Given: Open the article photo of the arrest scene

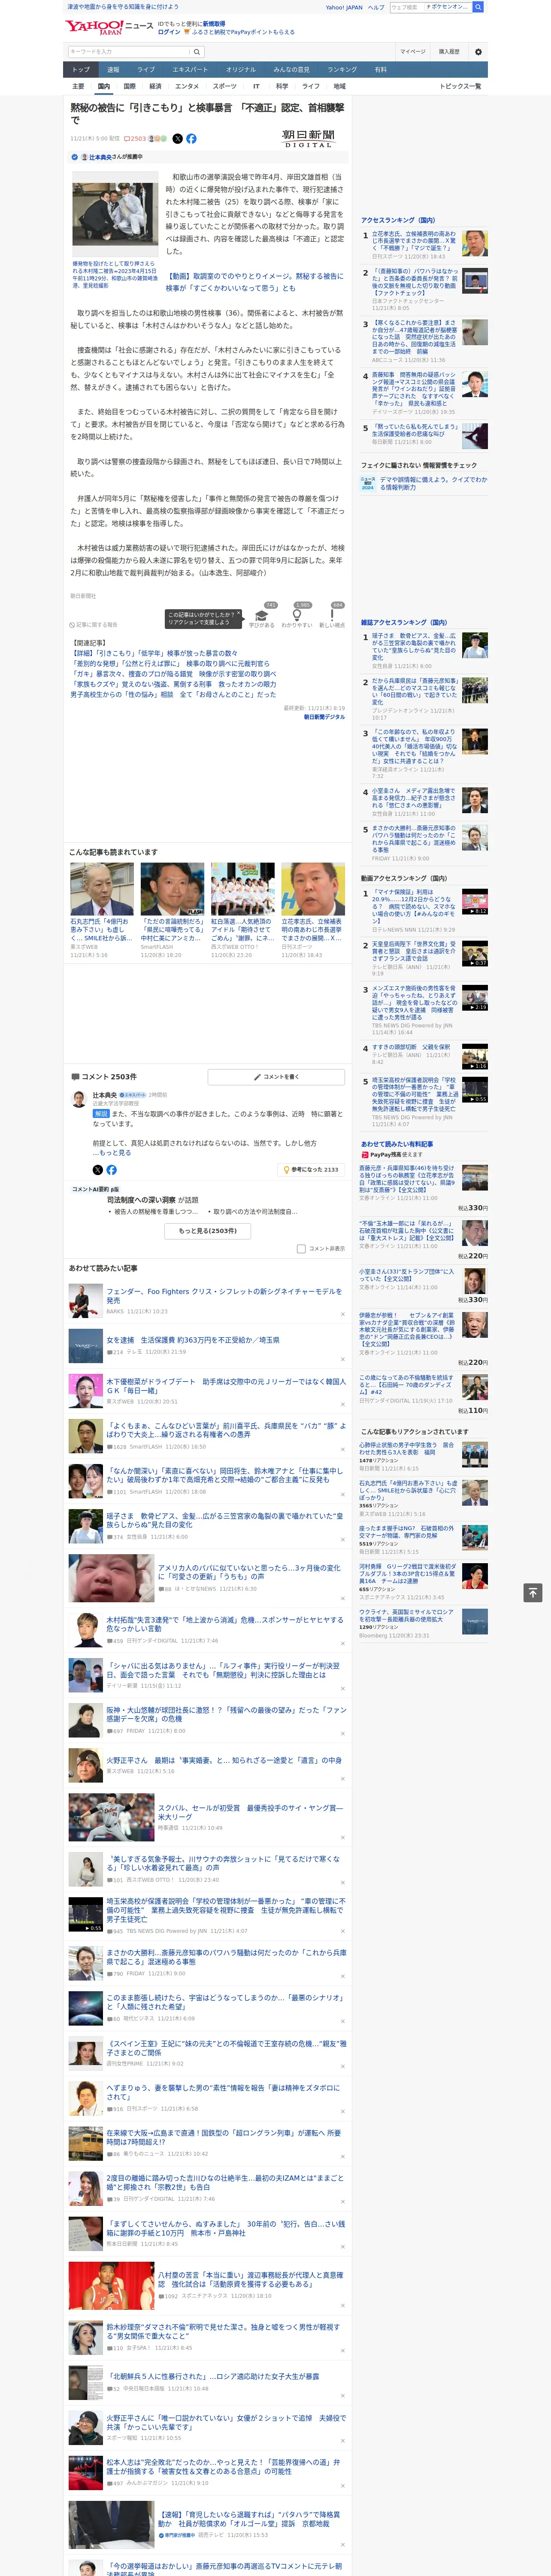Looking at the screenshot, I should pyautogui.click(x=114, y=214).
